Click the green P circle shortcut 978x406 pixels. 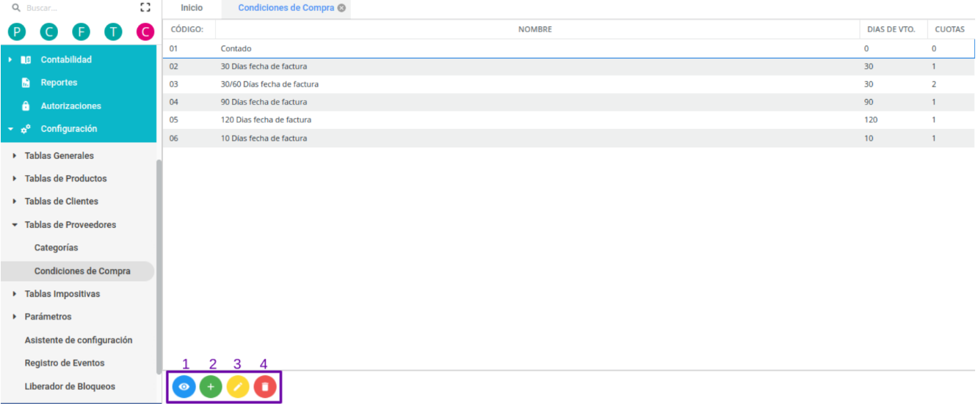point(16,32)
